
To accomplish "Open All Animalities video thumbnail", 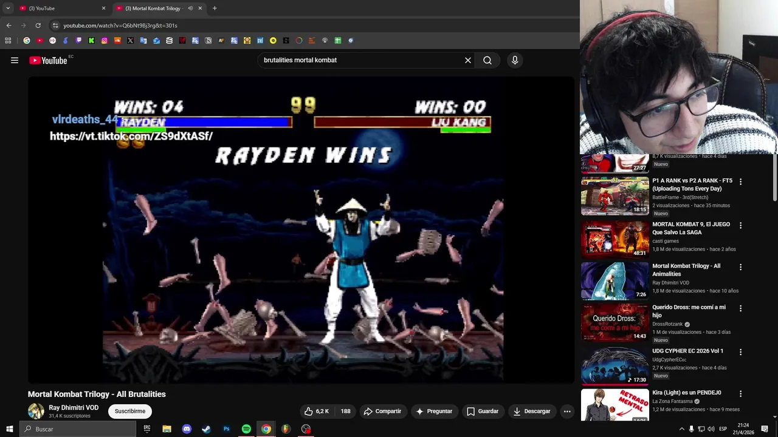I will pyautogui.click(x=614, y=280).
